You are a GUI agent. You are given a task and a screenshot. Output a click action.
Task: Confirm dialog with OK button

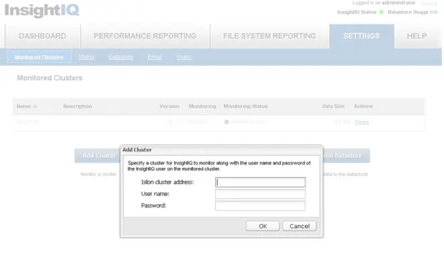263,226
